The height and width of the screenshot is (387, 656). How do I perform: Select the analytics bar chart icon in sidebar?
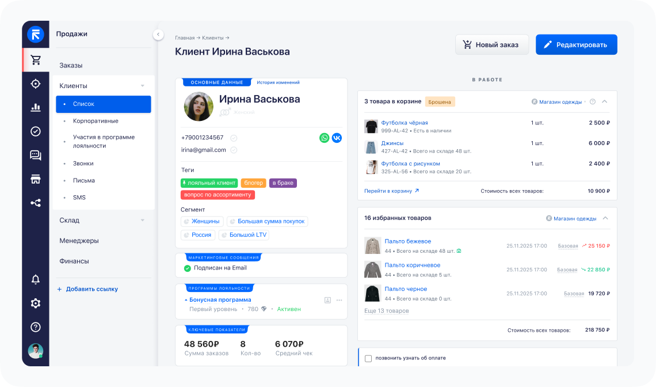tap(35, 107)
